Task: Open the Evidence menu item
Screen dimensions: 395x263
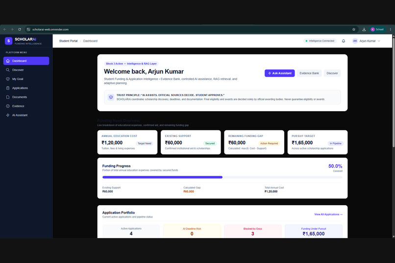Action: tap(26, 106)
